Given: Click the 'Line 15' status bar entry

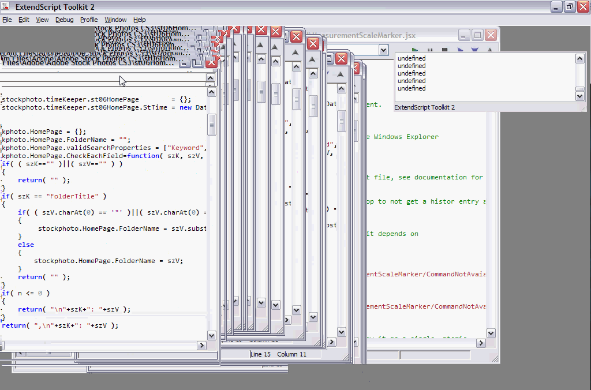Looking at the screenshot, I should click(260, 354).
